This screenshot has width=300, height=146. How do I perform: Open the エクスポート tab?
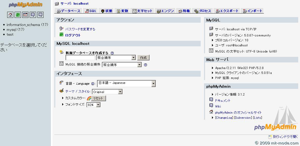(x=227, y=11)
